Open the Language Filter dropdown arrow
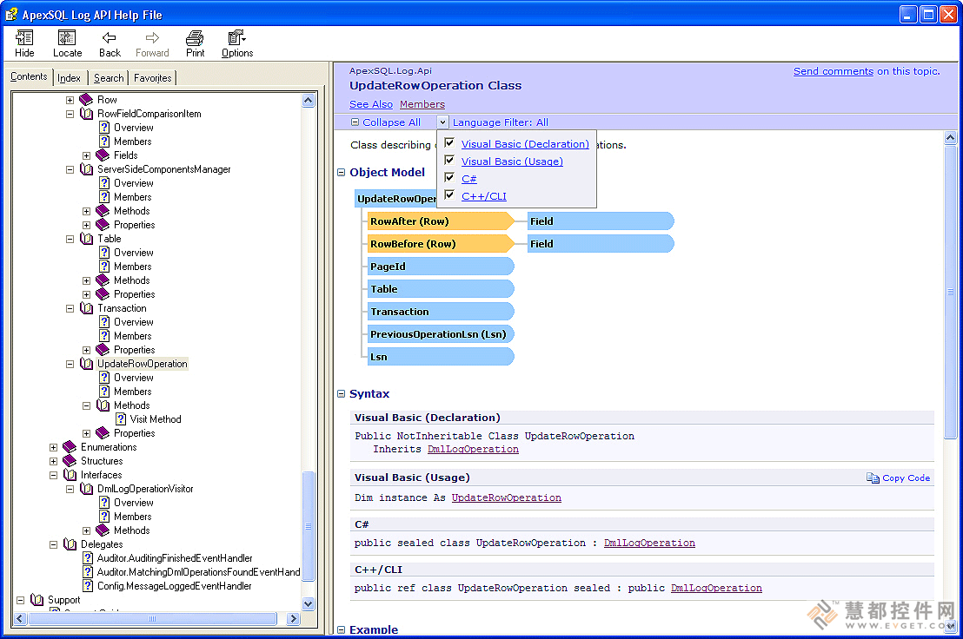The width and height of the screenshot is (963, 639). 442,122
